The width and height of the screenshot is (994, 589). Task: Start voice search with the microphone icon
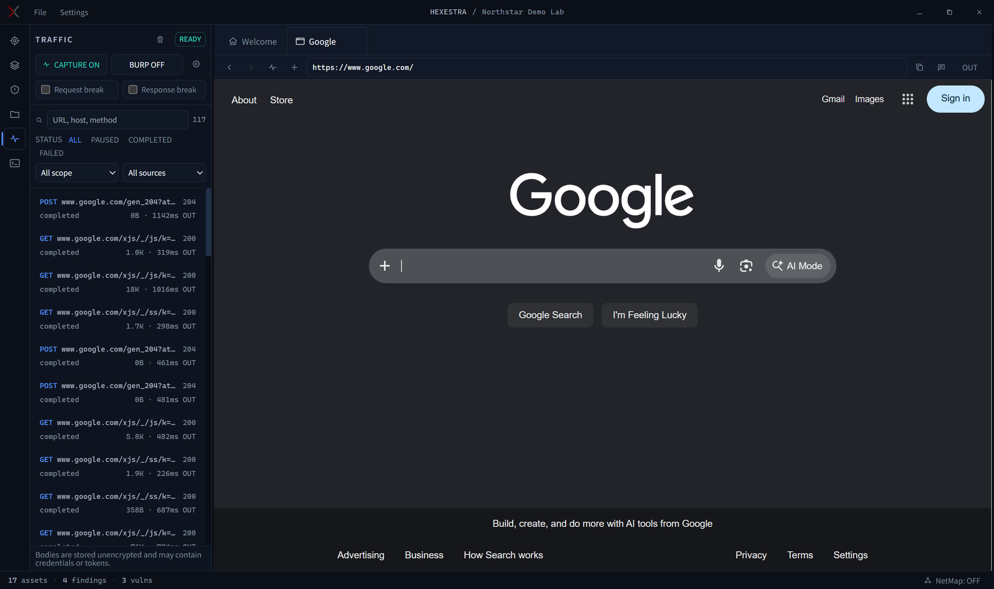pos(719,266)
